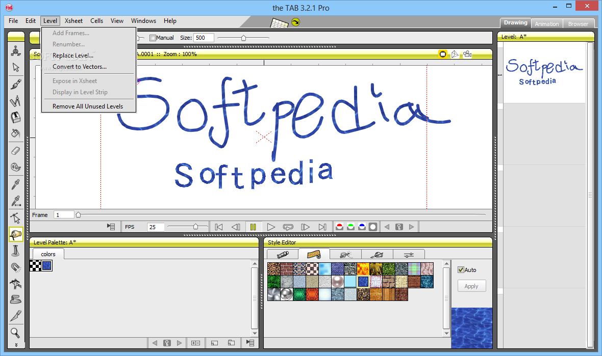Image resolution: width=602 pixels, height=356 pixels.
Task: Click the new style plus-minus button
Action: coord(195,343)
